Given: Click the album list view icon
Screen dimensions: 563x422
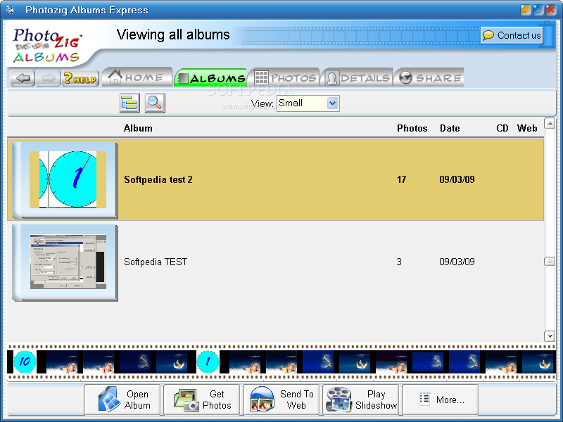Looking at the screenshot, I should (129, 103).
